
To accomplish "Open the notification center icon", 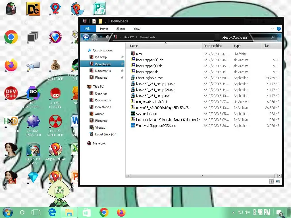I will coord(279,212).
